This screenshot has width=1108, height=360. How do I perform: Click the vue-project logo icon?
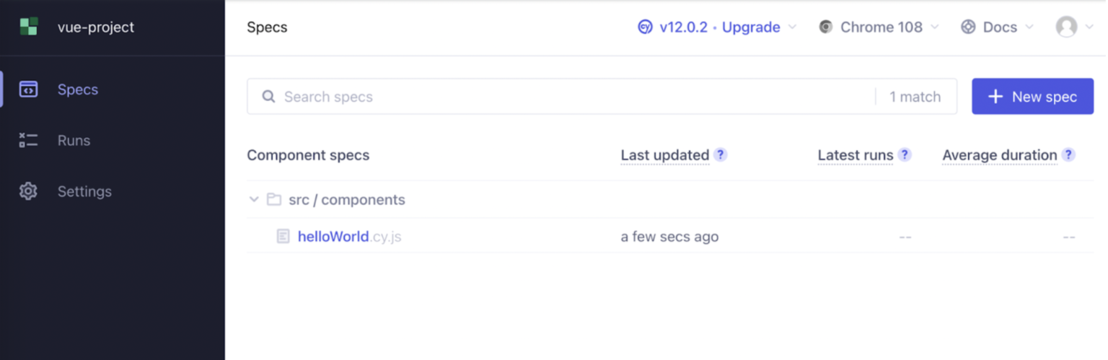click(29, 27)
